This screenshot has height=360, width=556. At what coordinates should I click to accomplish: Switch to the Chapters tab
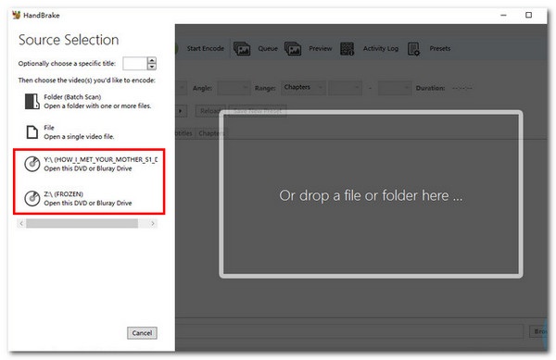211,133
